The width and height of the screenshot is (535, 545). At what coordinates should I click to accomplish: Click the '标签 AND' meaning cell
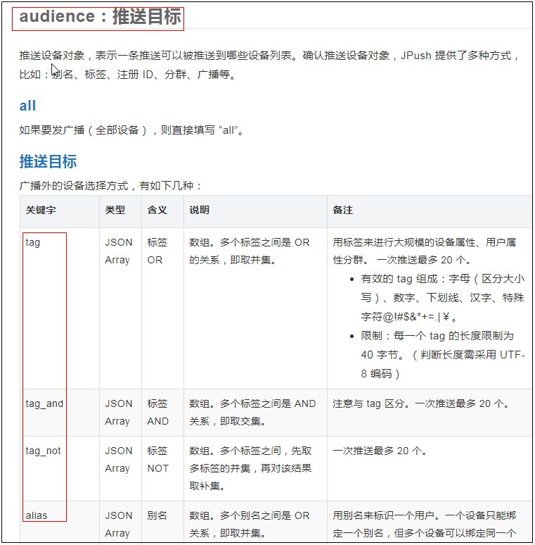point(158,412)
